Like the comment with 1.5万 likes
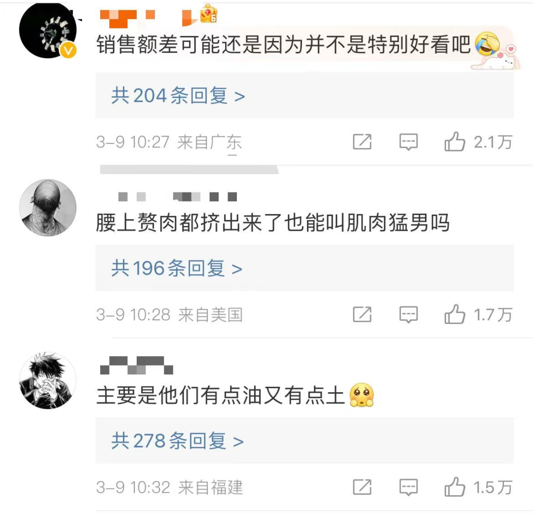533x518 pixels. pyautogui.click(x=455, y=487)
